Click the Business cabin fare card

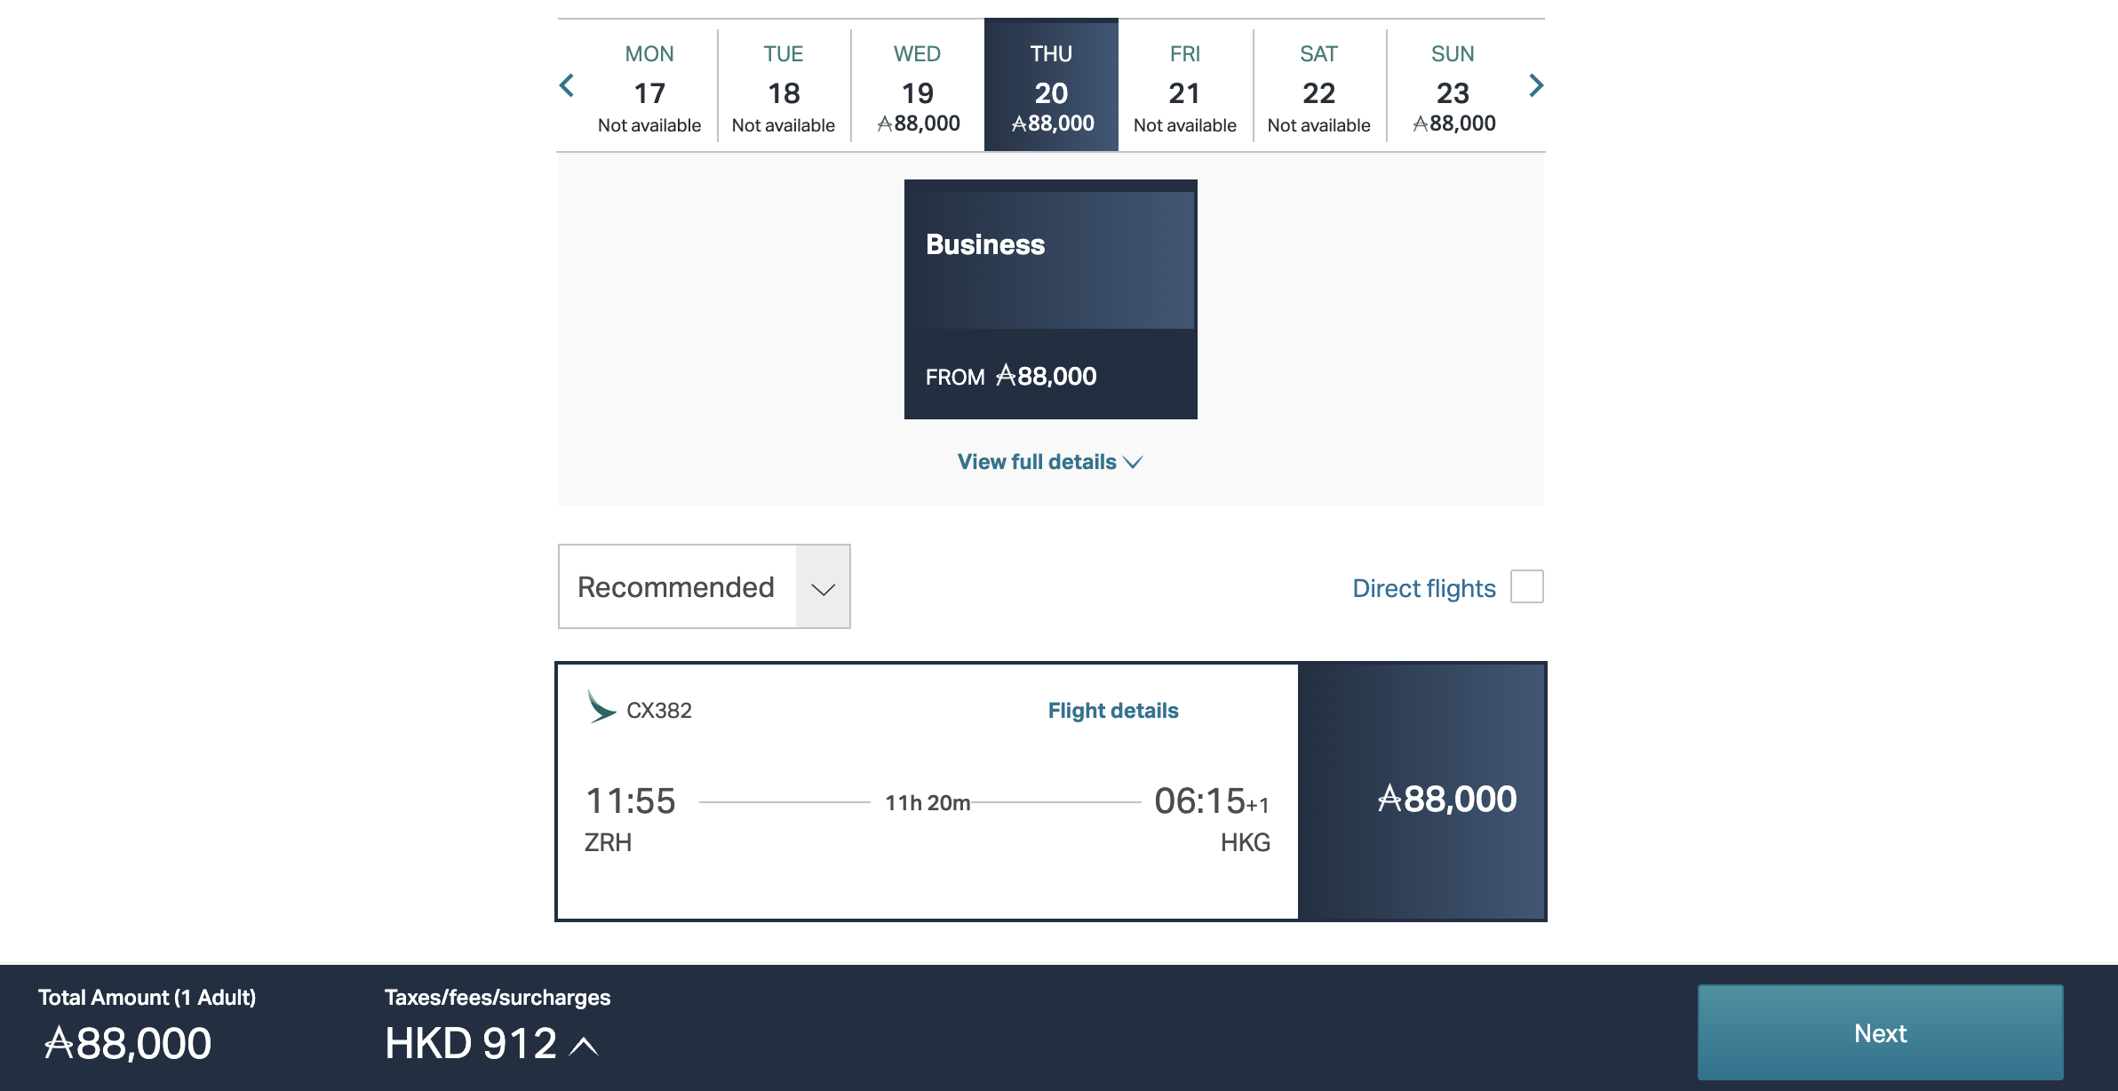click(1051, 299)
